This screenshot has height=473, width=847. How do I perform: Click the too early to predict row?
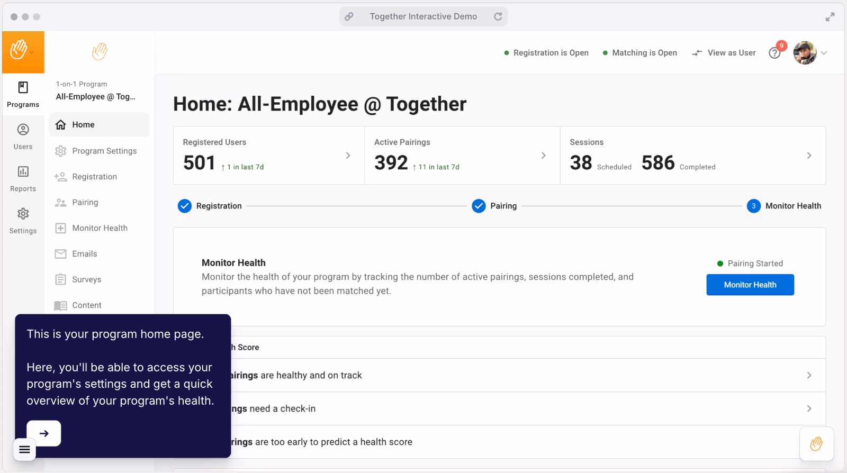499,442
